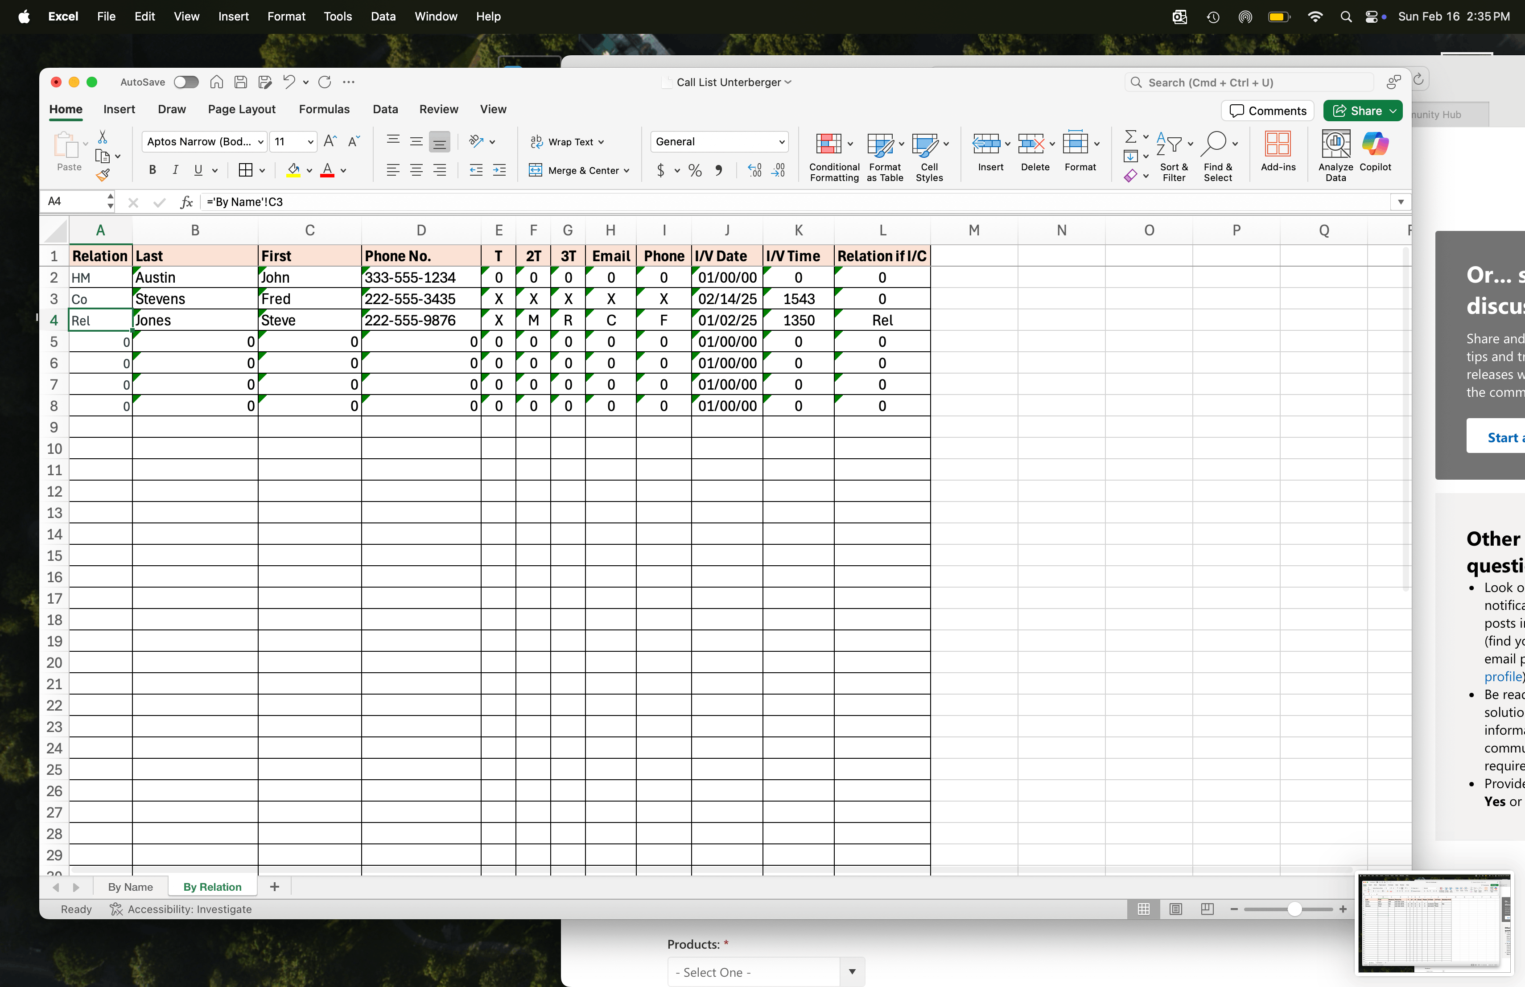
Task: Expand the font size dropdown
Action: 310,142
